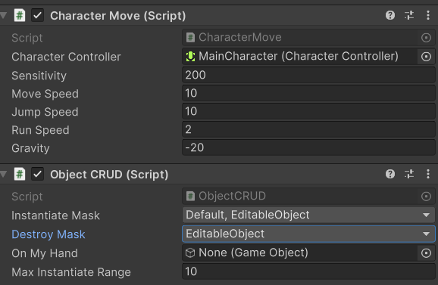Viewport: 438px width, 285px height.
Task: Disable the Character Move script checkbox
Action: (37, 15)
